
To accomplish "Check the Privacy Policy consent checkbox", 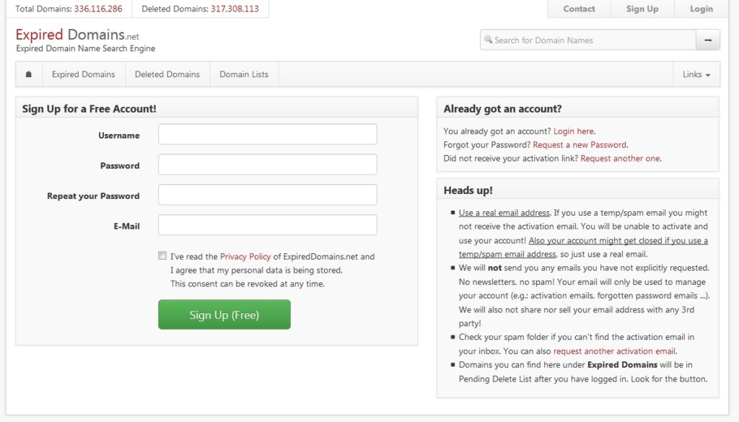I will [x=162, y=255].
